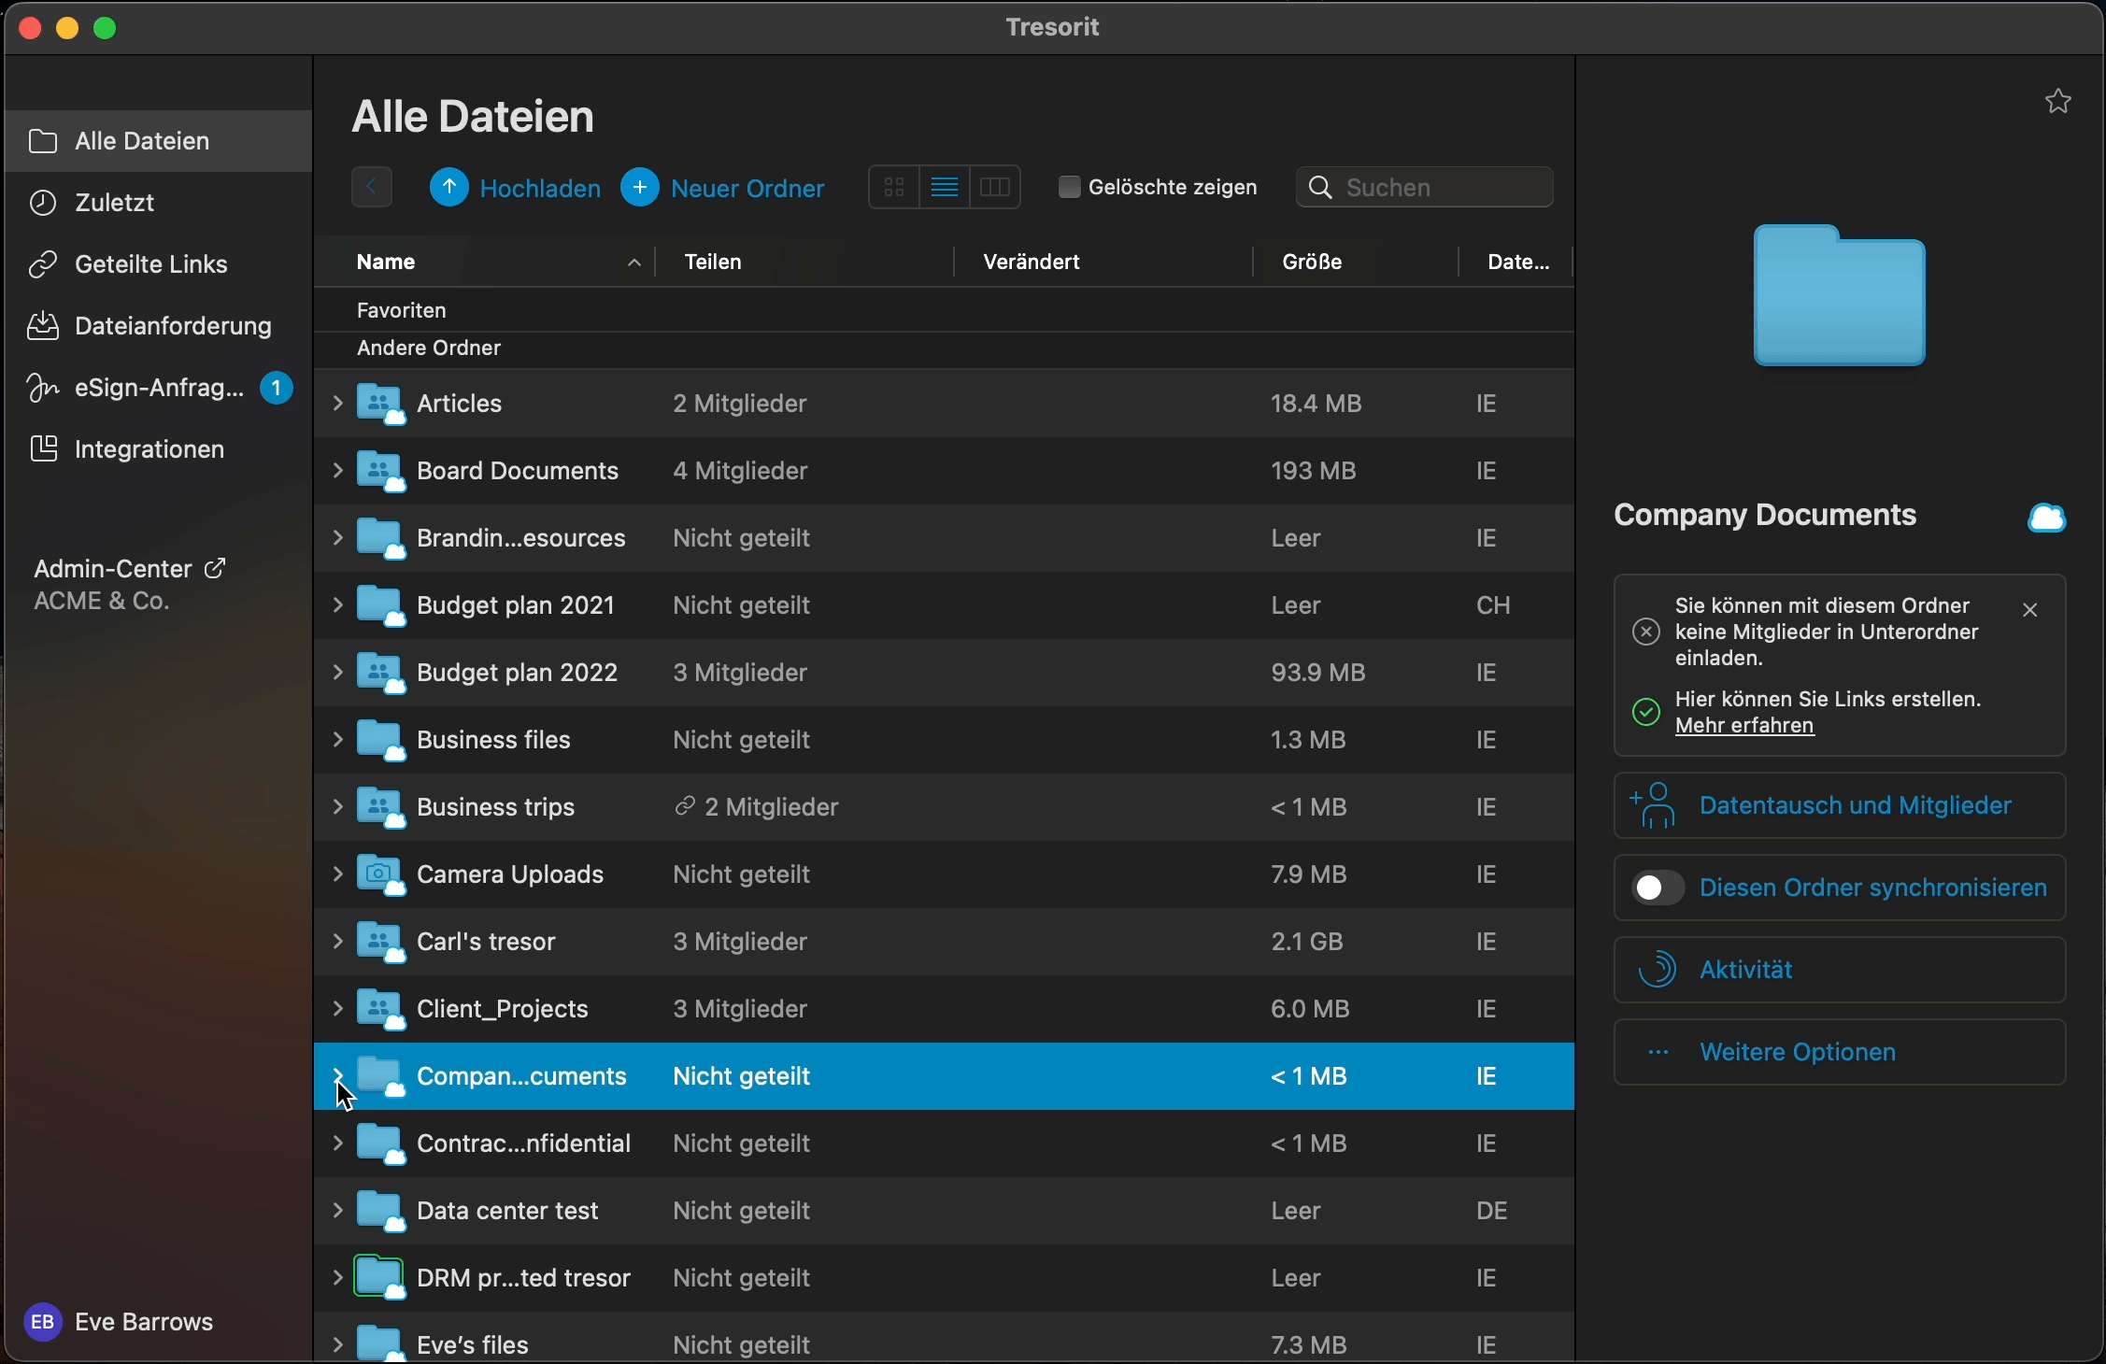This screenshot has width=2106, height=1364.
Task: Click the link icon in Business trips row
Action: point(685,806)
